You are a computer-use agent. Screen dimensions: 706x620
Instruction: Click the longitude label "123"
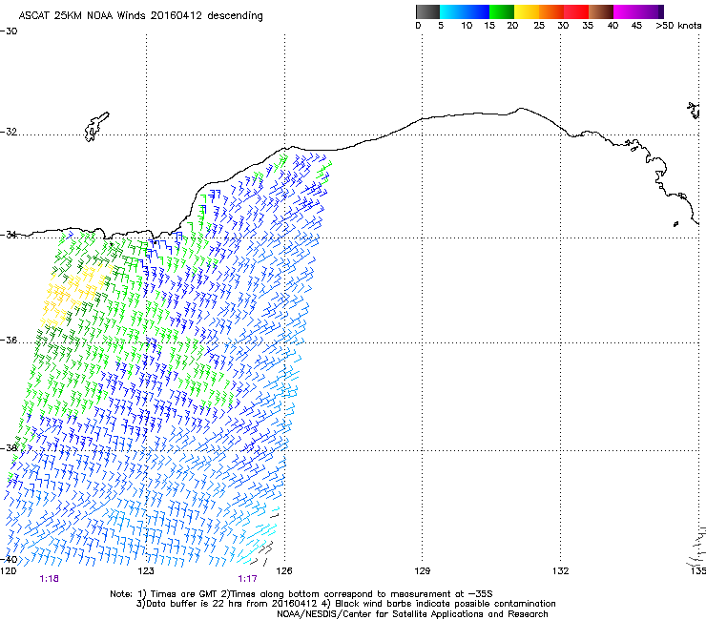(146, 571)
